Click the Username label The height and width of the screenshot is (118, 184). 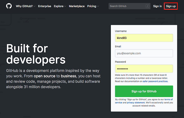coord(121,31)
